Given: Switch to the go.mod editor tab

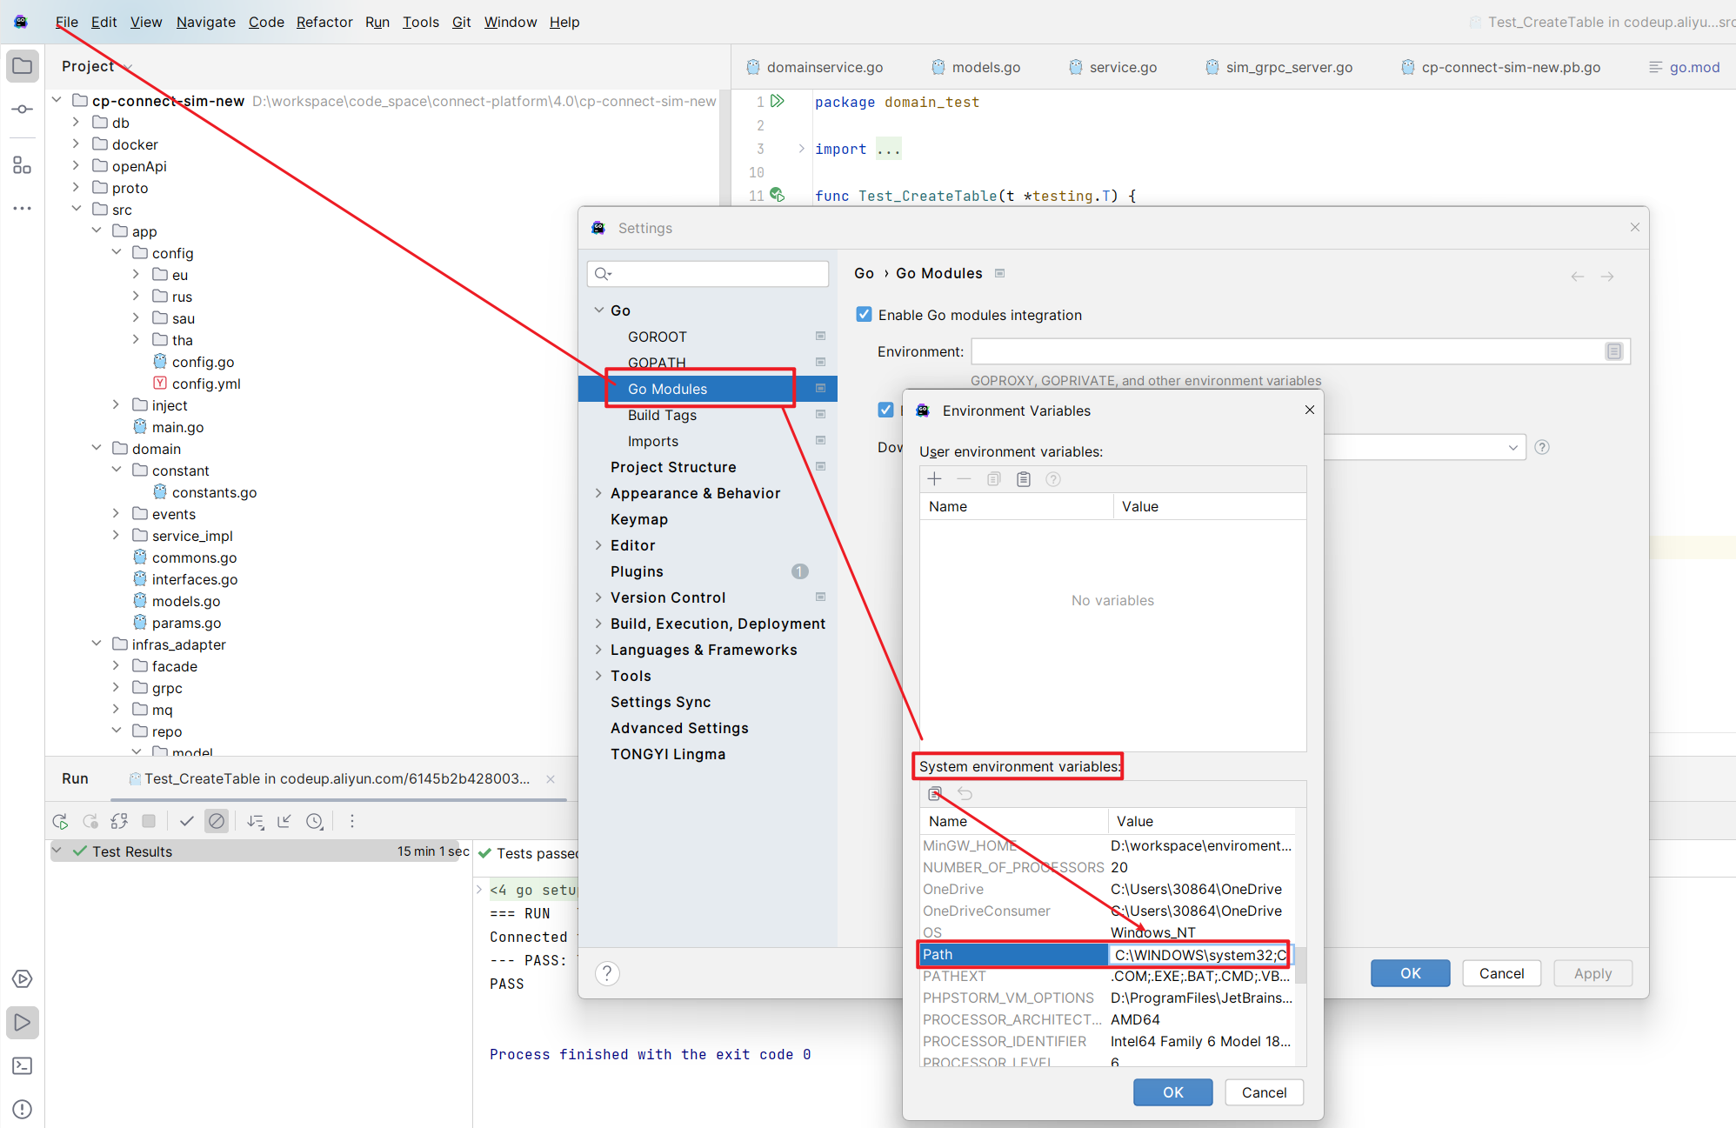Looking at the screenshot, I should coord(1693,67).
